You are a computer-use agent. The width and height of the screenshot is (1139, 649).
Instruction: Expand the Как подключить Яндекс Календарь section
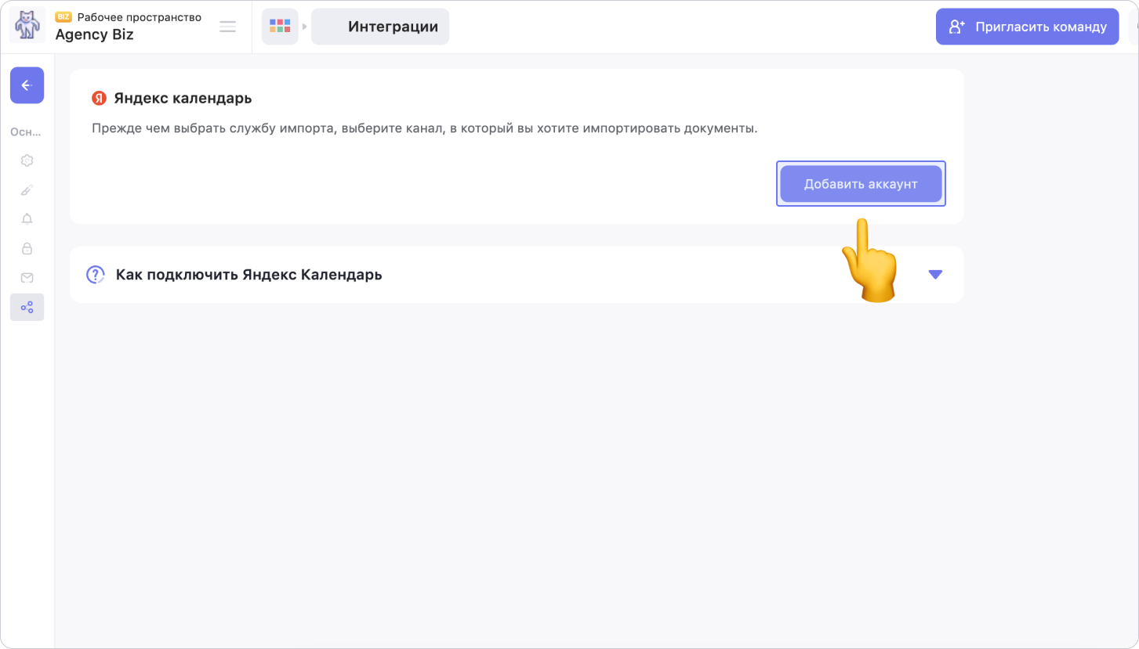point(248,275)
